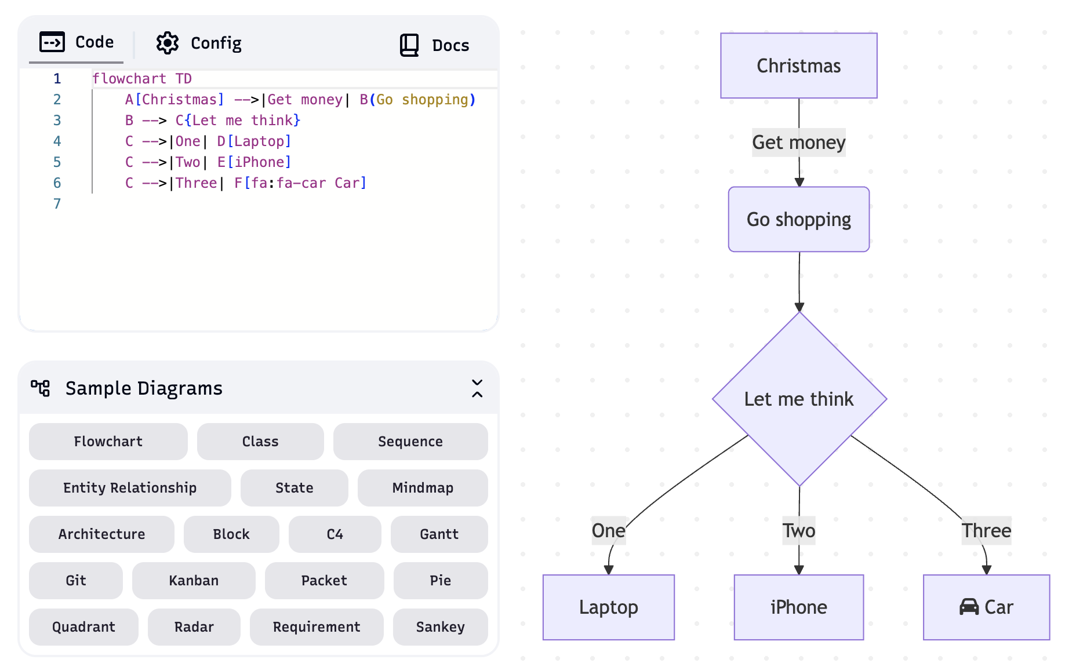Click the 'One' edge label
Screen dimensions: 1076x663
pyautogui.click(x=609, y=530)
